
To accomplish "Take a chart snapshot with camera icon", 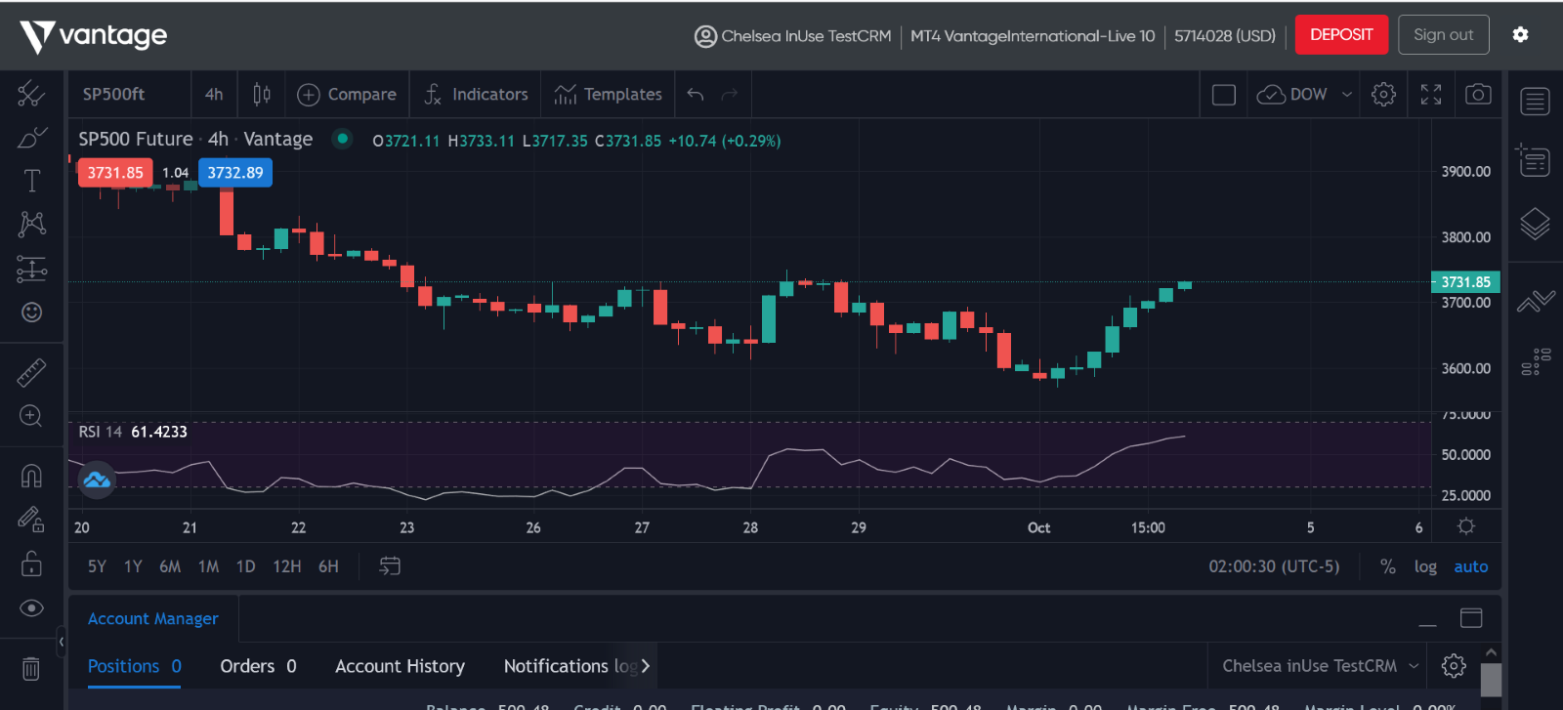I will point(1478,94).
